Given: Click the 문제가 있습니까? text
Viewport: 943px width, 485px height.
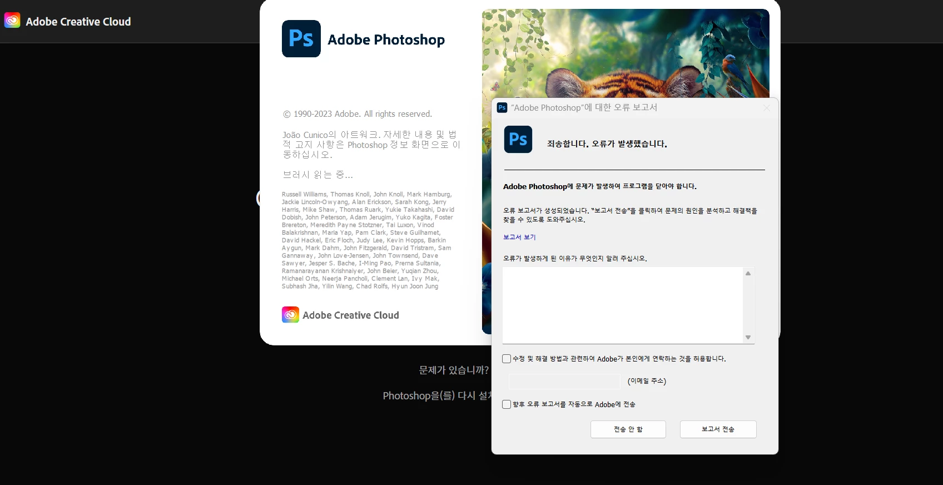Looking at the screenshot, I should (x=454, y=370).
